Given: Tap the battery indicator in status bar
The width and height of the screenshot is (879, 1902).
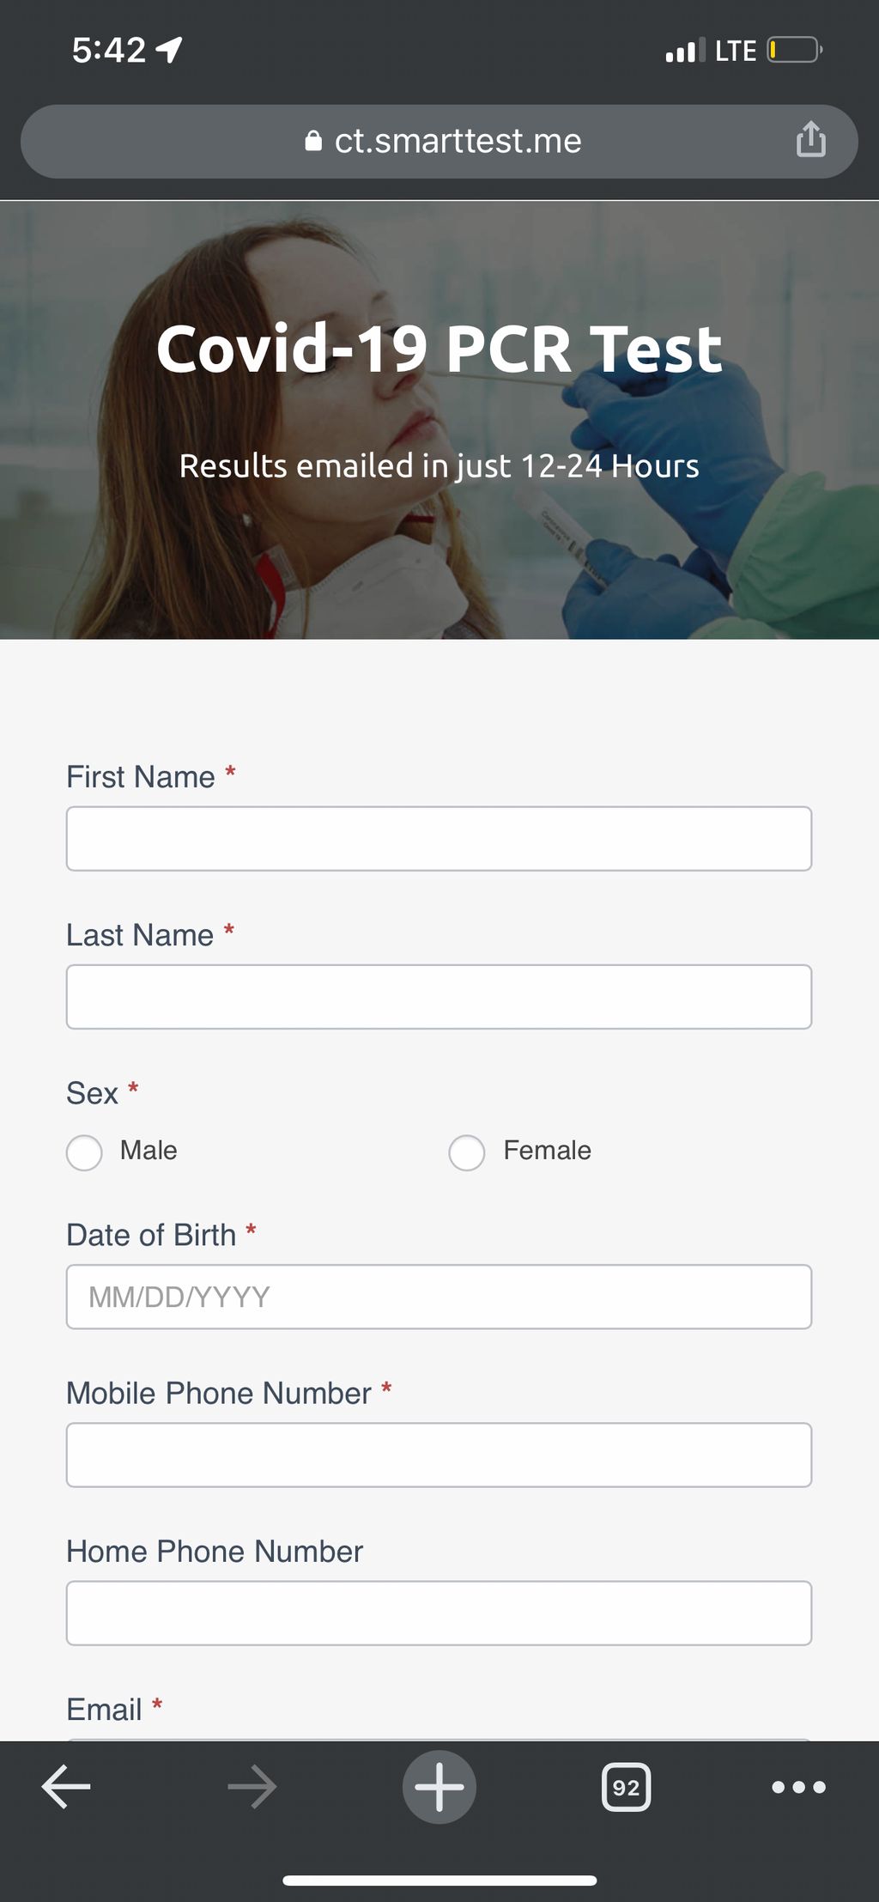Looking at the screenshot, I should coord(795,50).
